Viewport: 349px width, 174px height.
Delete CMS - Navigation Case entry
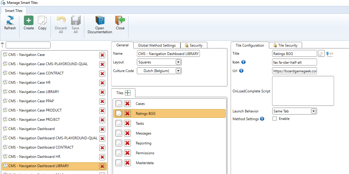pos(102,55)
